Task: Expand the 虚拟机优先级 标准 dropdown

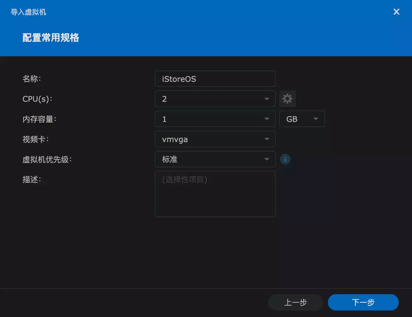Action: (x=215, y=159)
